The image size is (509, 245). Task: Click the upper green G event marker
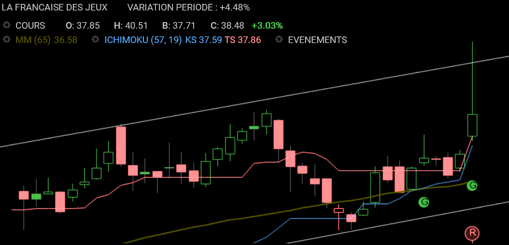point(472,185)
